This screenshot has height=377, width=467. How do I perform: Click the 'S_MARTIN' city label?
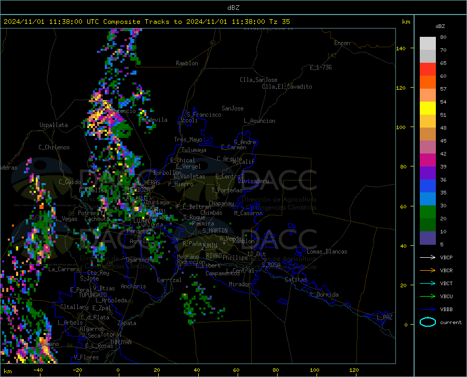pyautogui.click(x=215, y=231)
